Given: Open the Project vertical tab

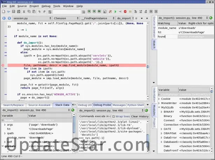Looking at the screenshot, I should (x=154, y=123).
